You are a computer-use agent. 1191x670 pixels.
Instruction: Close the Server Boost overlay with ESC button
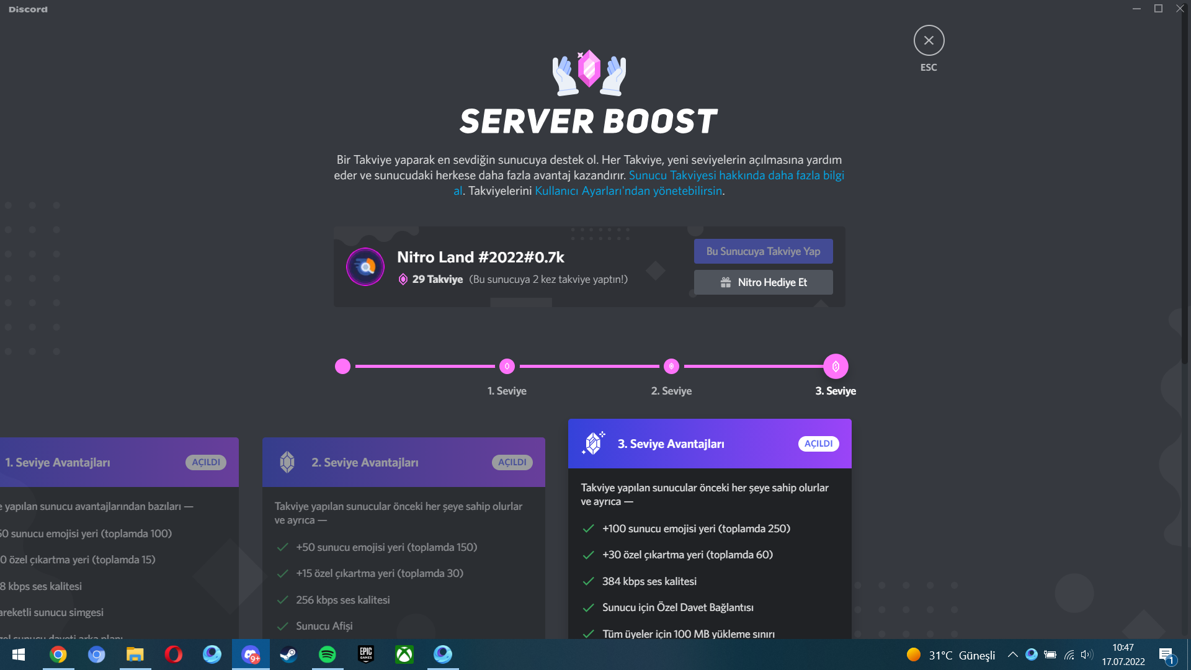[x=929, y=40]
